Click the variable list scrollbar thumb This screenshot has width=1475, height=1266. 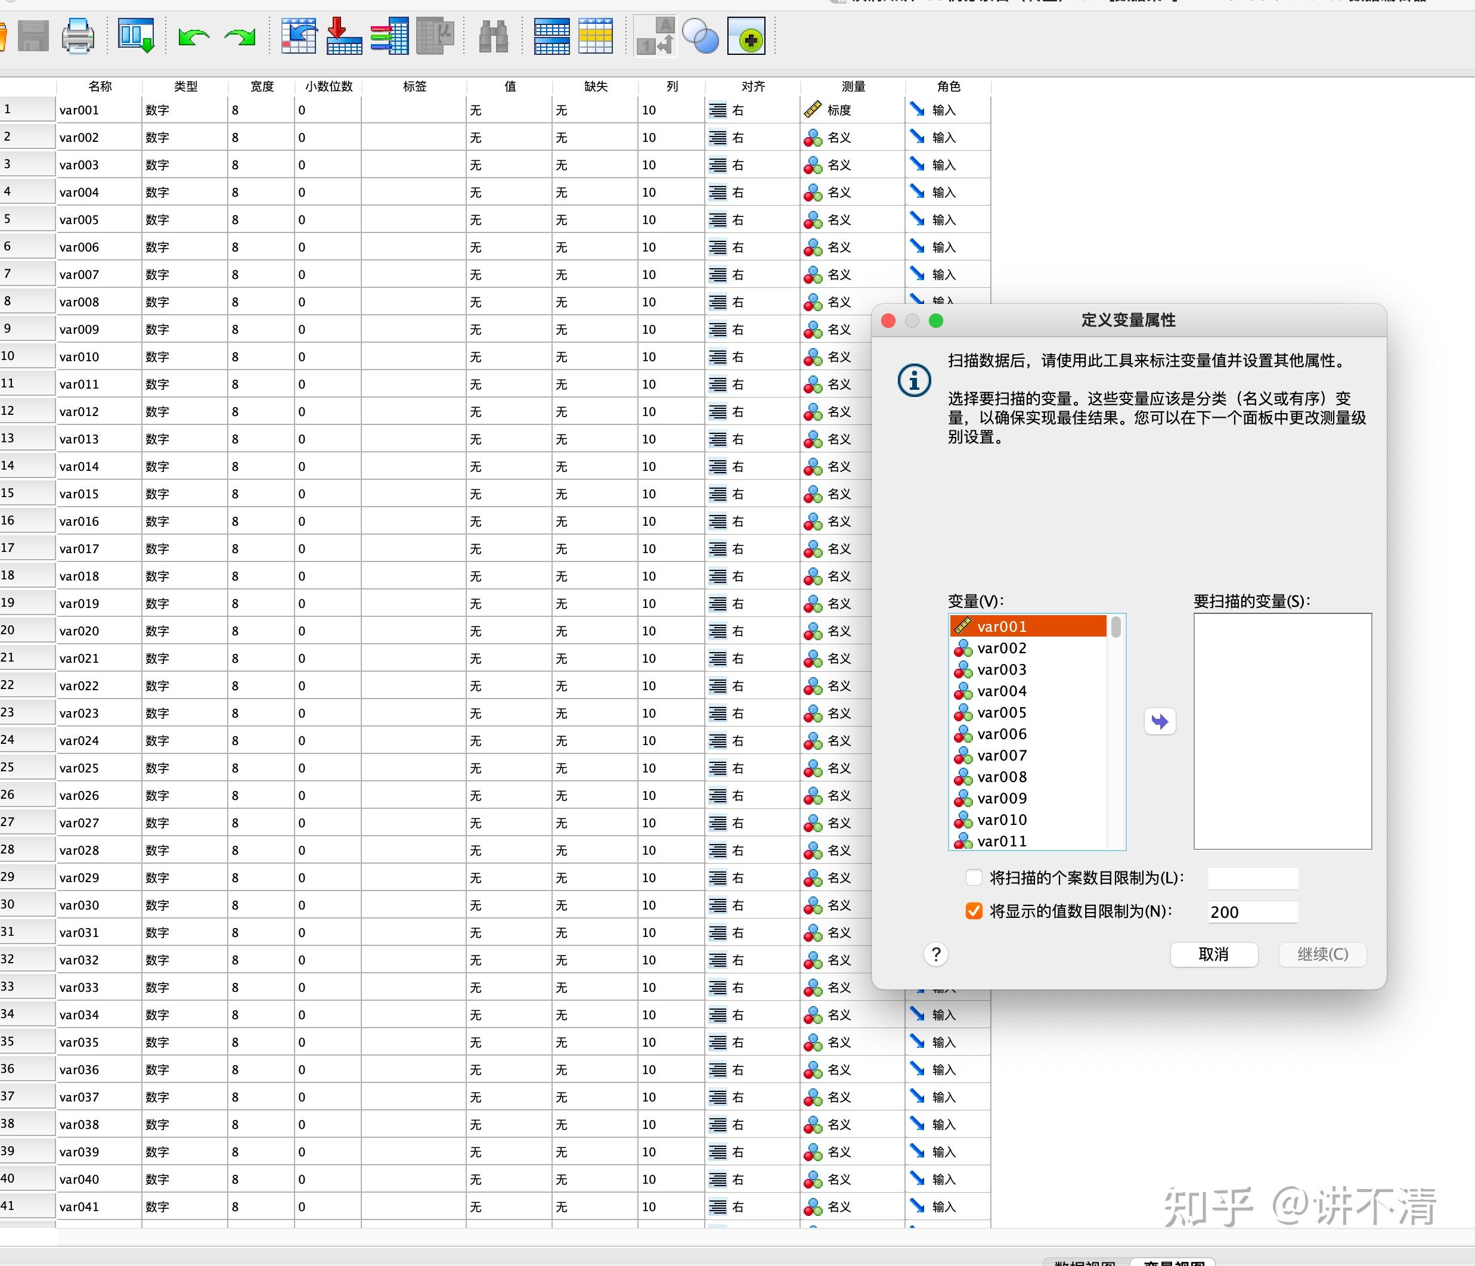(x=1115, y=628)
